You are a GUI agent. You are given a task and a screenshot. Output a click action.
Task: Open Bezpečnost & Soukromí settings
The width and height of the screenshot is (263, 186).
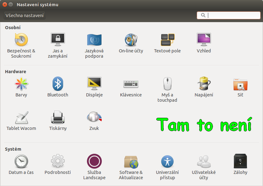click(21, 46)
